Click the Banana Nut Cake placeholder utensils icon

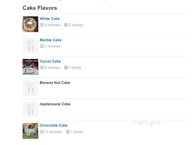30,88
